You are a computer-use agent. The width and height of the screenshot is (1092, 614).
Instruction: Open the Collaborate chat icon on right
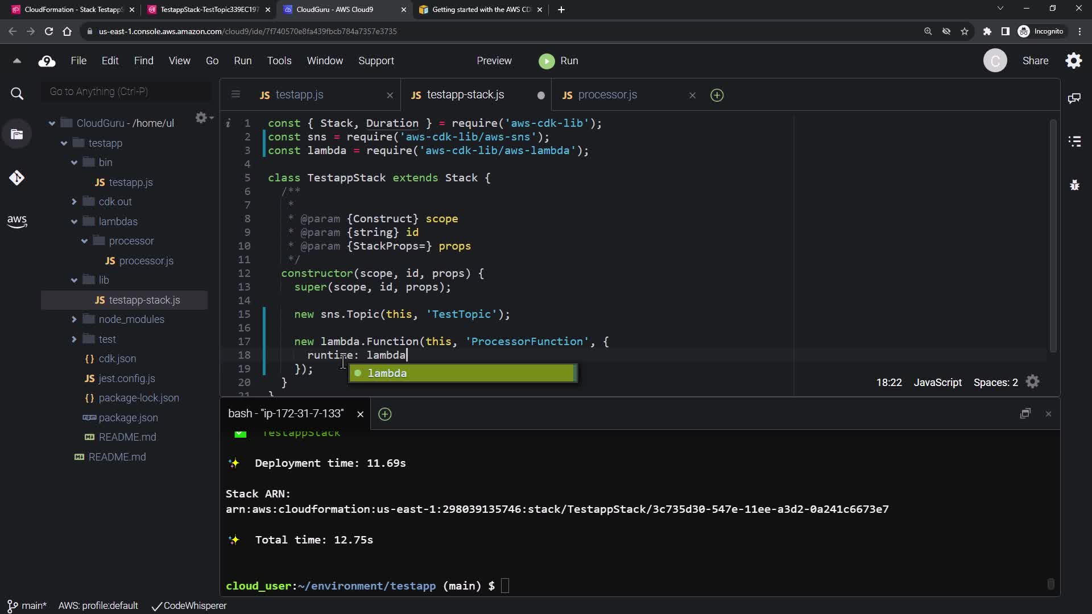[x=1074, y=98]
